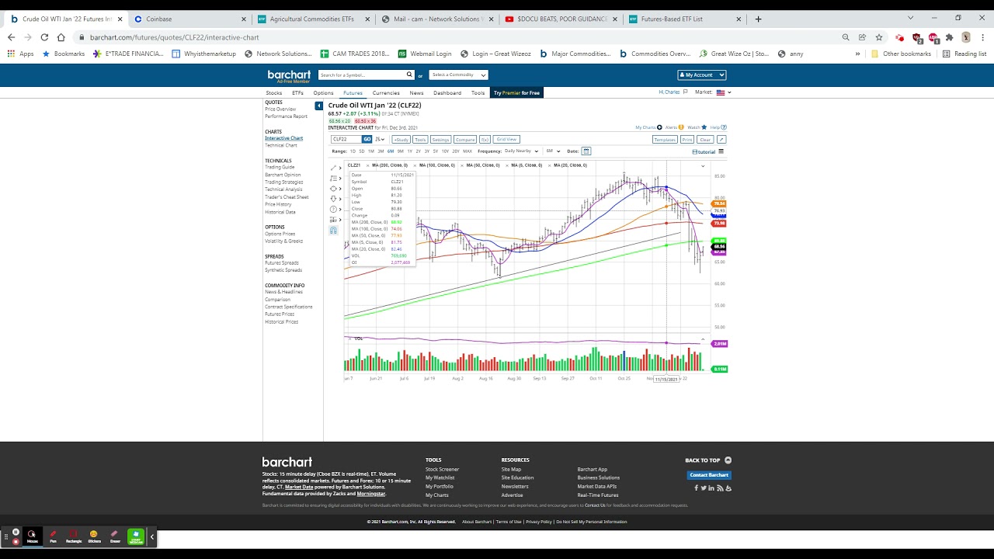
Task: Pause the screen recording
Action: [x=16, y=532]
